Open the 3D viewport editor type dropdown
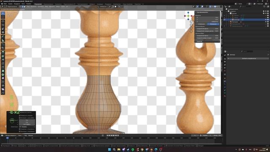Viewport: 270px width, 152px height. 3,7
